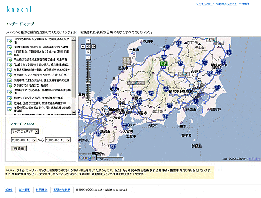Click the green 長野 expressway sign on map
The image size is (261, 198).
click(x=164, y=64)
